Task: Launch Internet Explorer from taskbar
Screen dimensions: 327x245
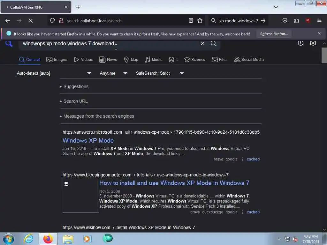Action: click(x=28, y=239)
